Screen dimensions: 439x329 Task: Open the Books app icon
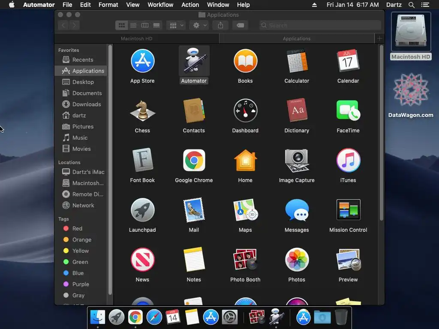point(245,61)
